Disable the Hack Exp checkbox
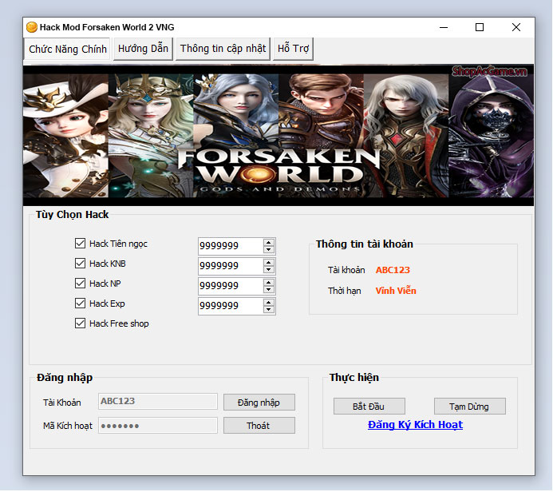The width and height of the screenshot is (553, 492). (x=80, y=304)
